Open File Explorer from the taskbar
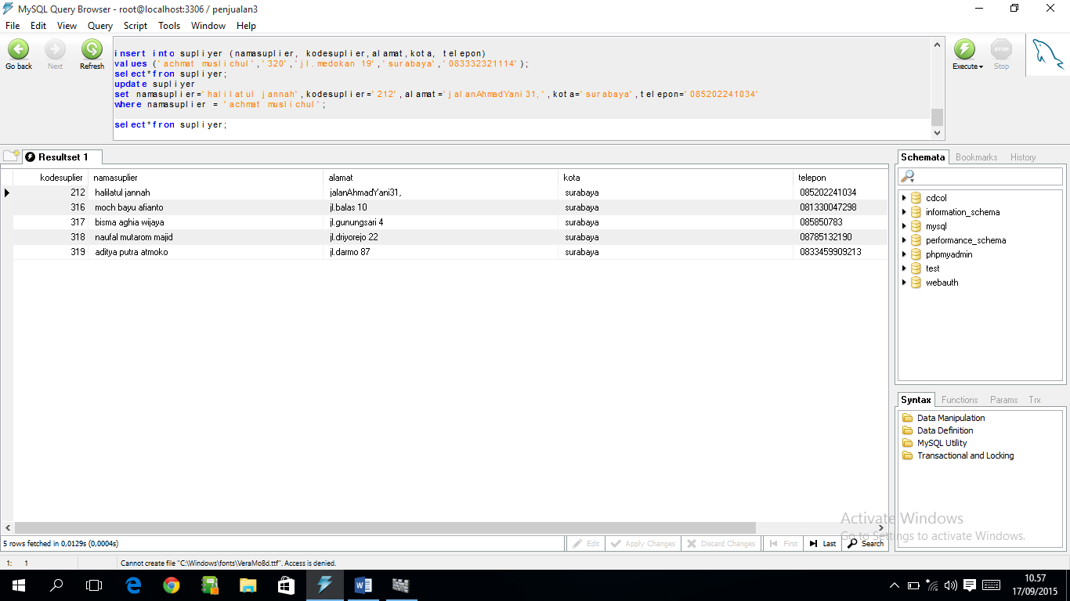1070x601 pixels. coord(248,585)
